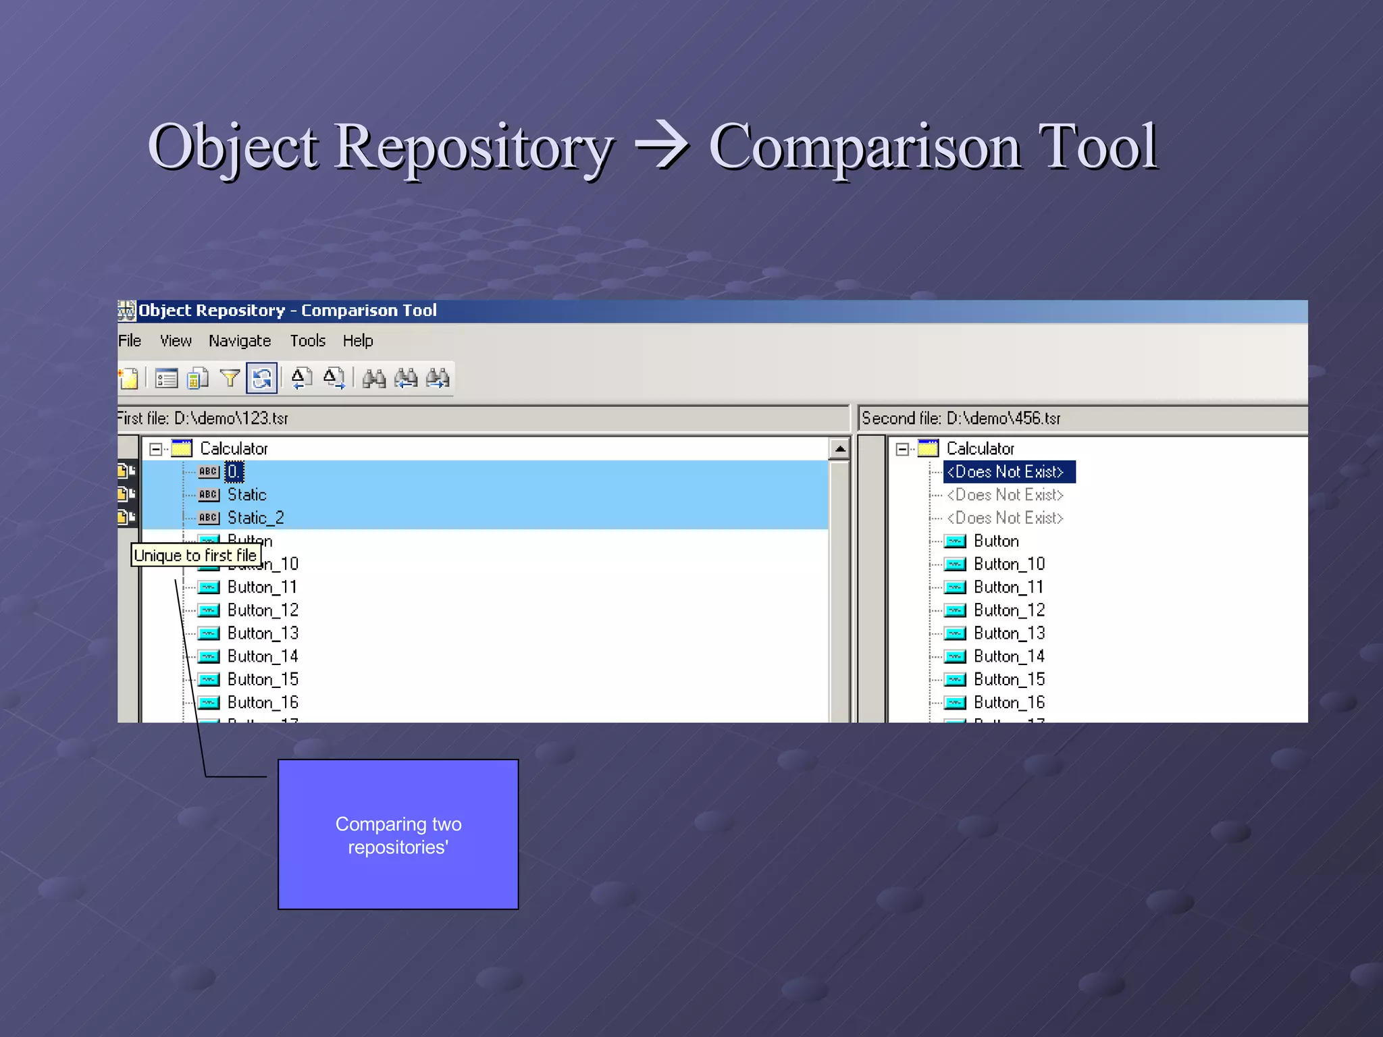
Task: Click the Find Previous binoculars icon
Action: point(406,378)
